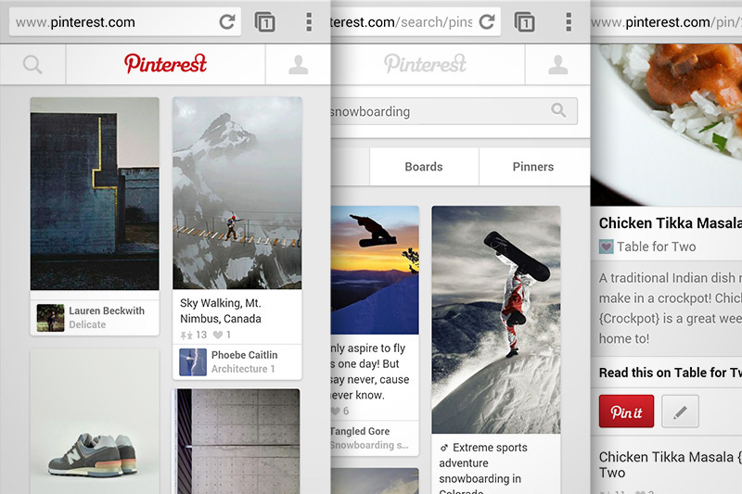Viewport: 742px width, 494px height.
Task: Open profile icon next to grey Pinterest logo
Action: click(558, 64)
